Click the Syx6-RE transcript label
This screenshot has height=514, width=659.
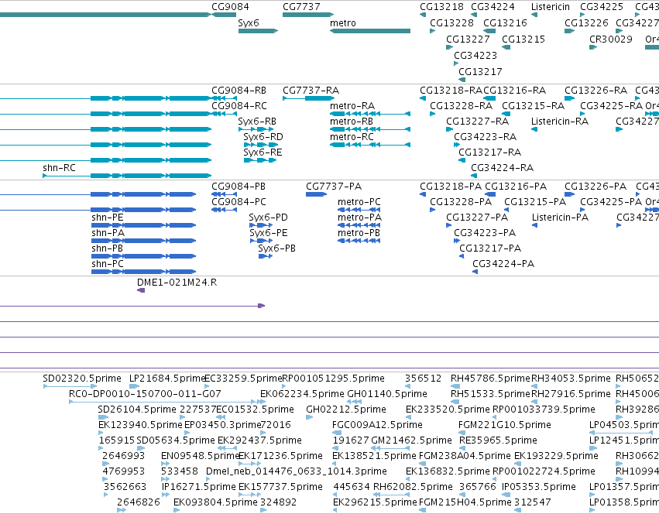[263, 152]
